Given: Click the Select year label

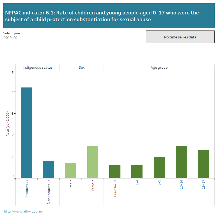Looking at the screenshot, I should 12,33.
